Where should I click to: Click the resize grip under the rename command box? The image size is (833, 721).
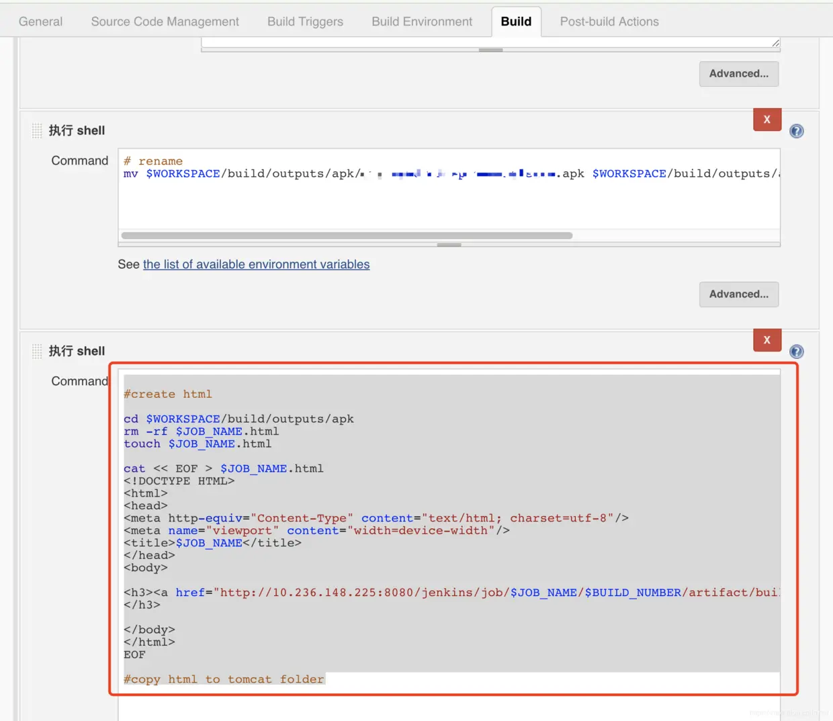coord(449,245)
